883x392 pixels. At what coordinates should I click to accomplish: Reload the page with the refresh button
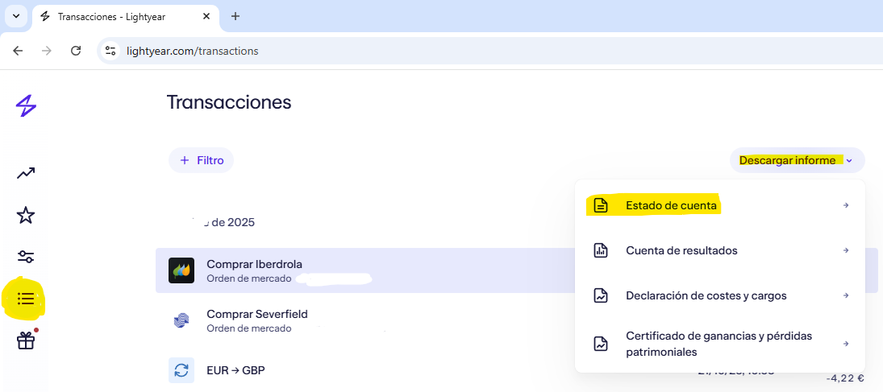coord(76,51)
